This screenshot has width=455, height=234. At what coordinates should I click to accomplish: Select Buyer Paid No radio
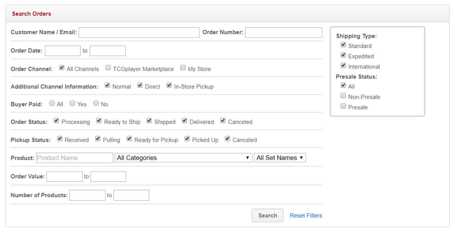coord(96,103)
